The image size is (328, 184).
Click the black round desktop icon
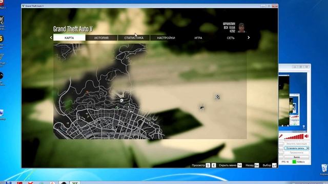[2, 76]
